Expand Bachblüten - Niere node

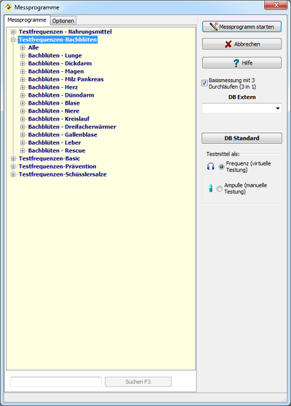(x=23, y=111)
